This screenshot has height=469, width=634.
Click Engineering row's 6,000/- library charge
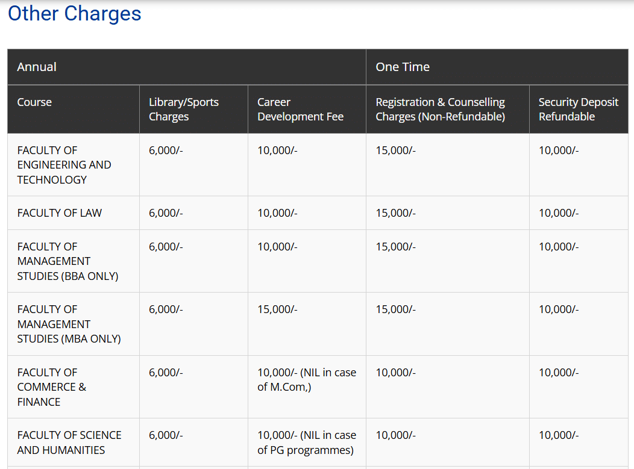pos(166,151)
